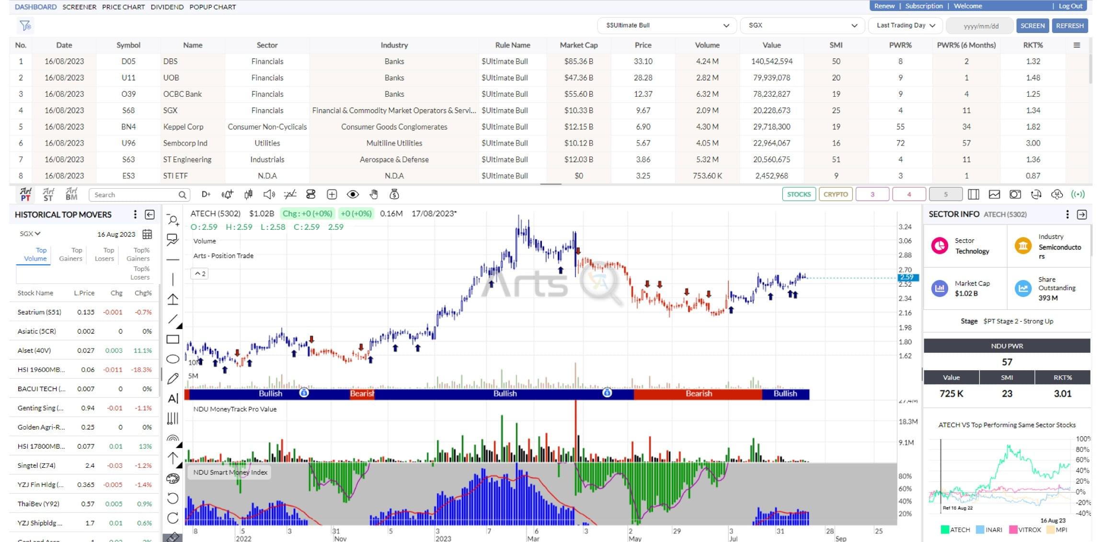The height and width of the screenshot is (542, 1102).
Task: Click the undo arrow in drawing toolbar
Action: (173, 498)
